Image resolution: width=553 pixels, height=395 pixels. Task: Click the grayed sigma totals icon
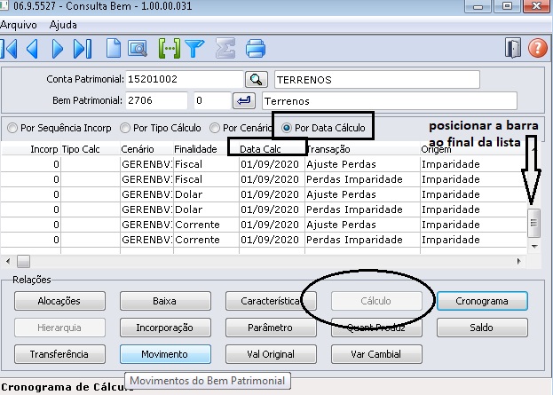[225, 48]
